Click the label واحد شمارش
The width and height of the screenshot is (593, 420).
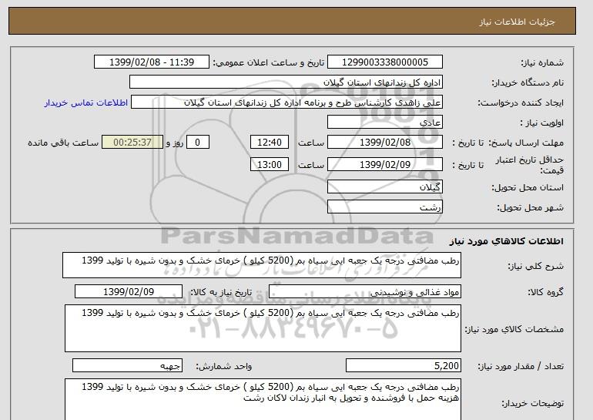[224, 366]
